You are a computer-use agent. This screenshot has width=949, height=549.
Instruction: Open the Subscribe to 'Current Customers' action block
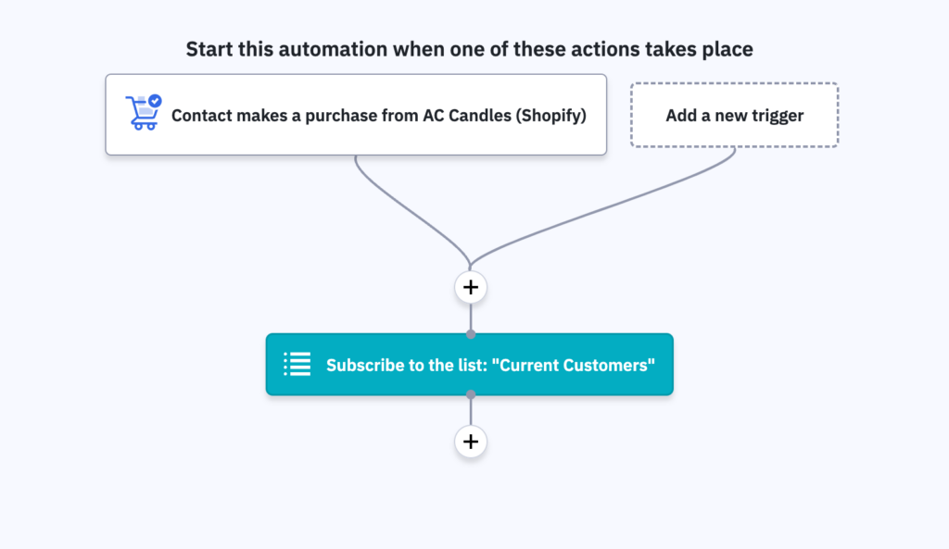click(x=471, y=364)
